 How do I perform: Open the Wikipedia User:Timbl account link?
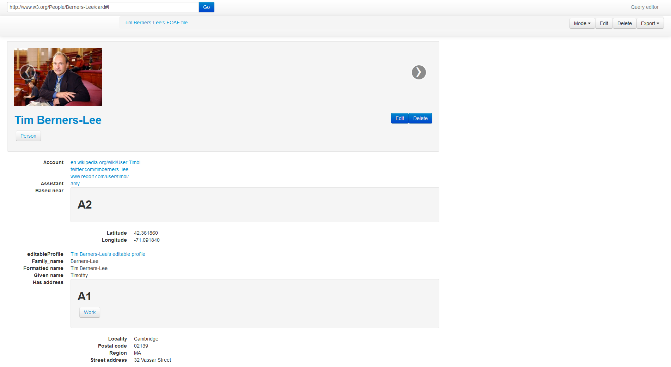(105, 162)
